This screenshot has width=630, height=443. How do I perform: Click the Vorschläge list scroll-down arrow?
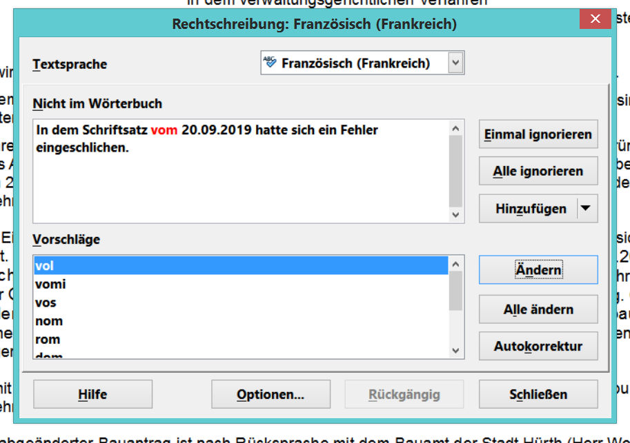(455, 351)
